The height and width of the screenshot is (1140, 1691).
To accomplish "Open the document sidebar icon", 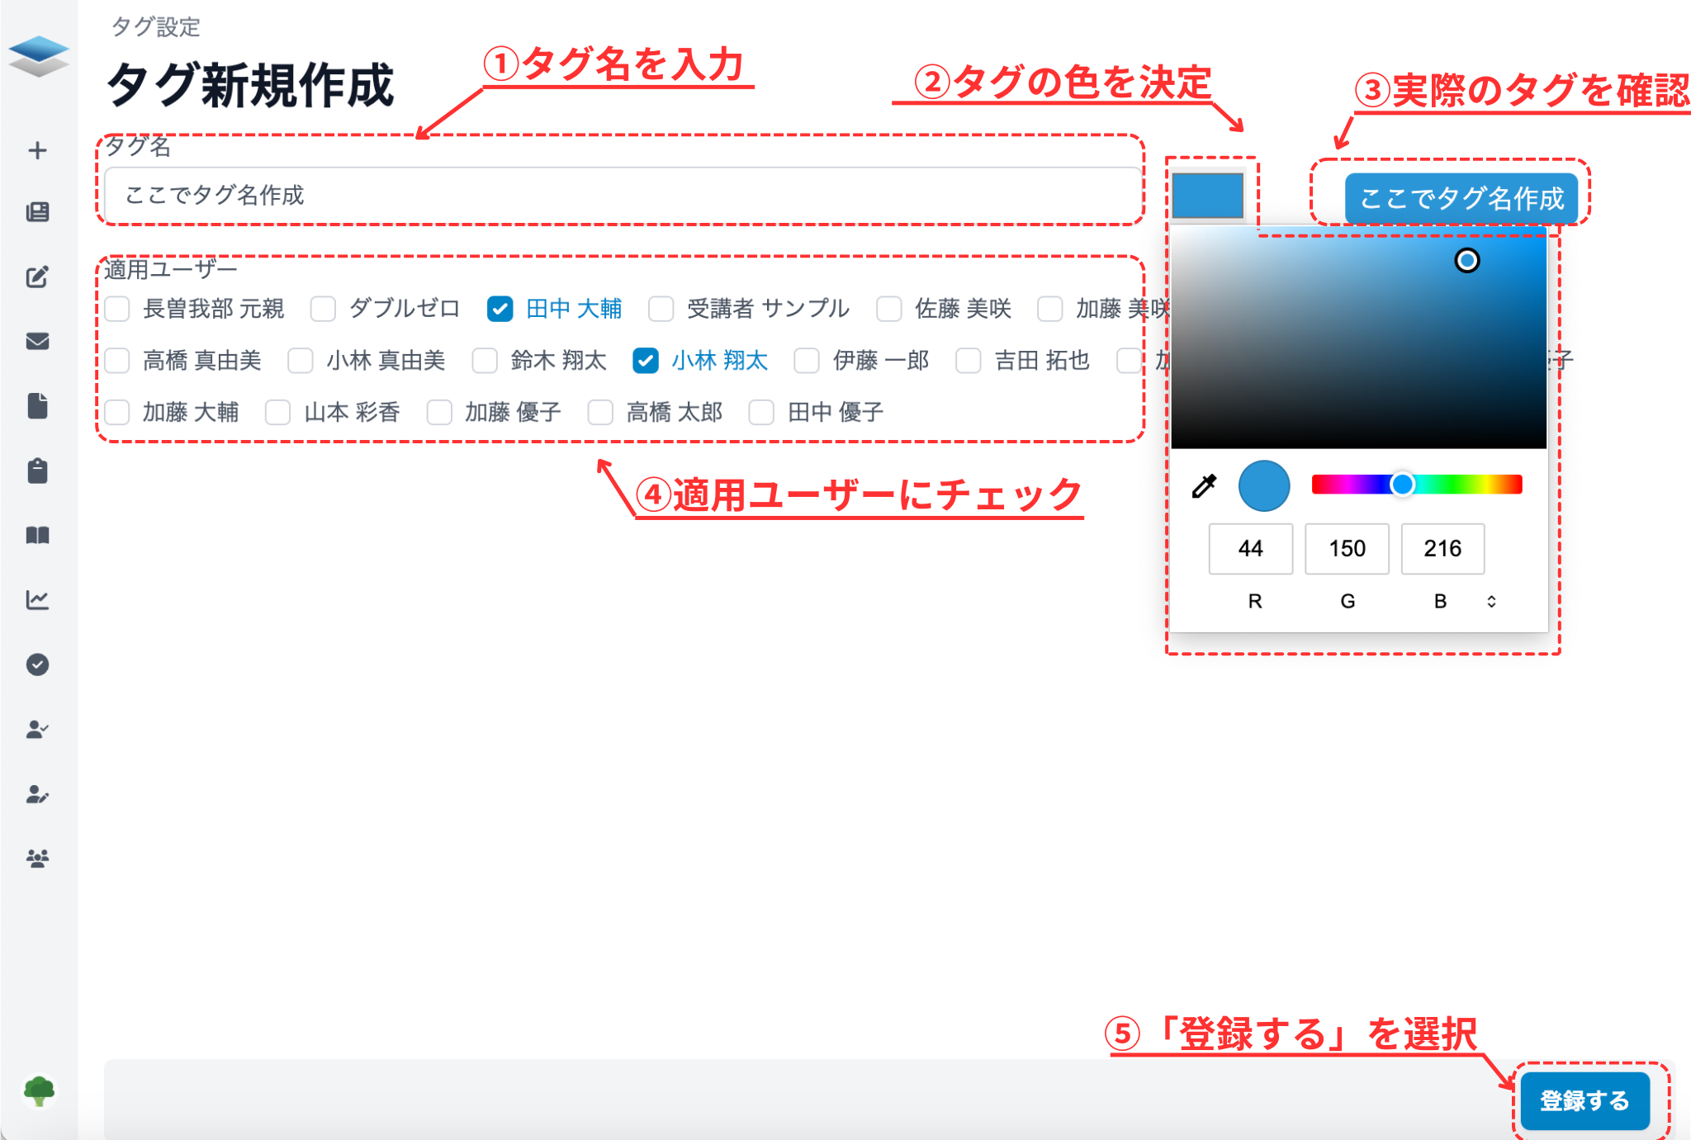I will point(37,406).
